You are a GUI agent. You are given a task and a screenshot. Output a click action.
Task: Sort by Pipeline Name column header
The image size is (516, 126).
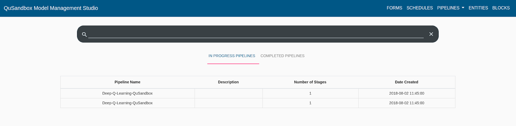(127, 82)
